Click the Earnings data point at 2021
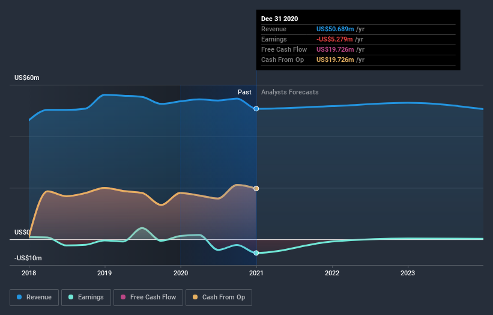This screenshot has width=493, height=315. [x=256, y=253]
